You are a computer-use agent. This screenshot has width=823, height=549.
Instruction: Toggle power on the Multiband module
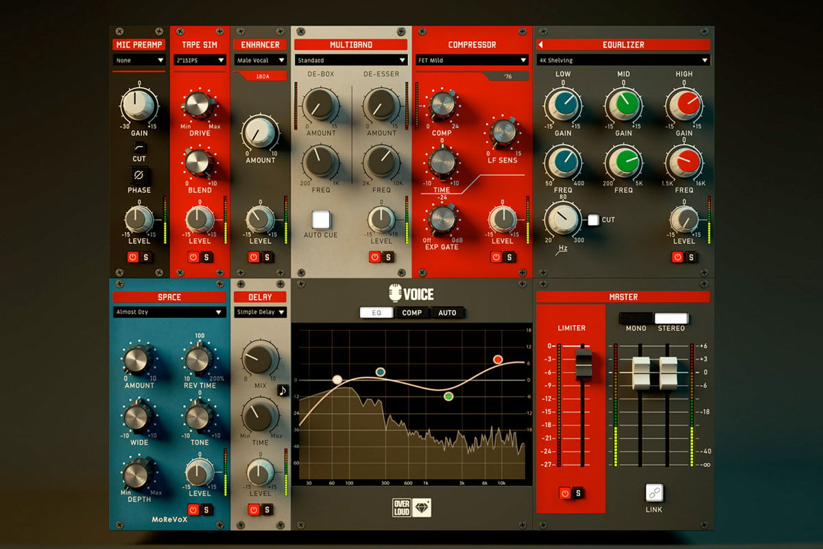pos(374,257)
